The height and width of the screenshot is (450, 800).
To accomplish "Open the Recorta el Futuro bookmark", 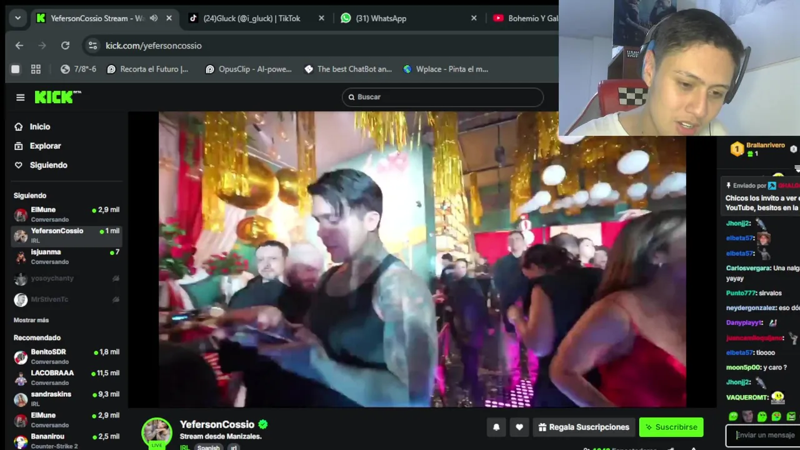I will [x=147, y=69].
